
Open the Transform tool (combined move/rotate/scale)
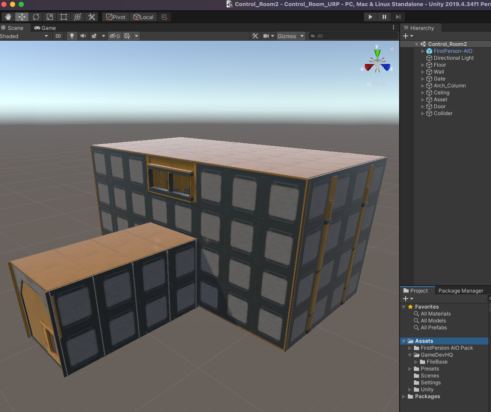tap(77, 16)
